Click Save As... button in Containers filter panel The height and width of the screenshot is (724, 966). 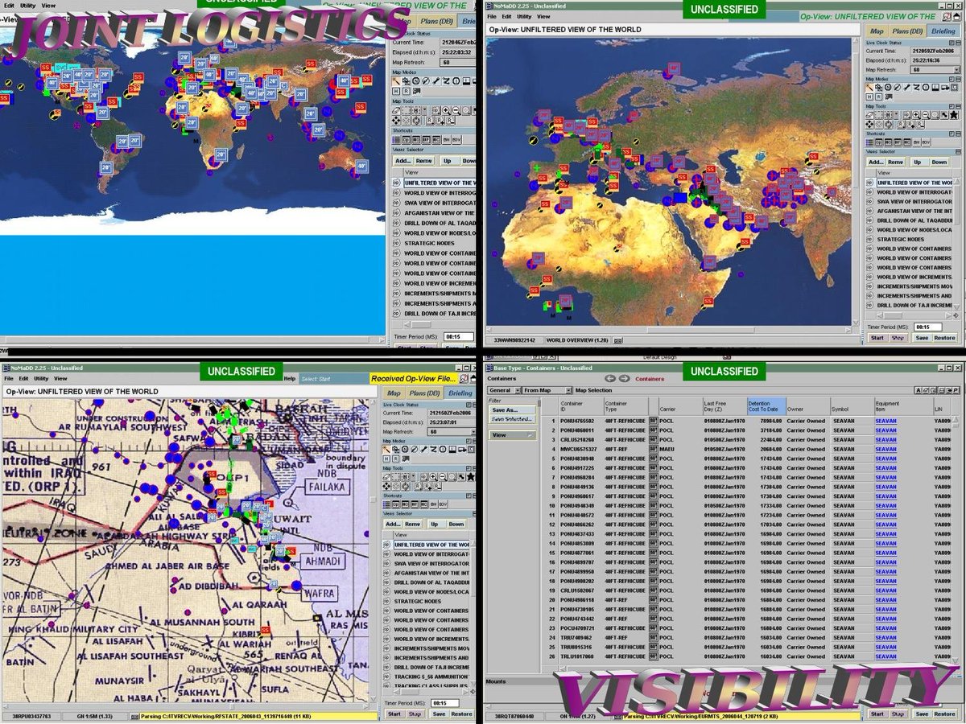(x=511, y=410)
